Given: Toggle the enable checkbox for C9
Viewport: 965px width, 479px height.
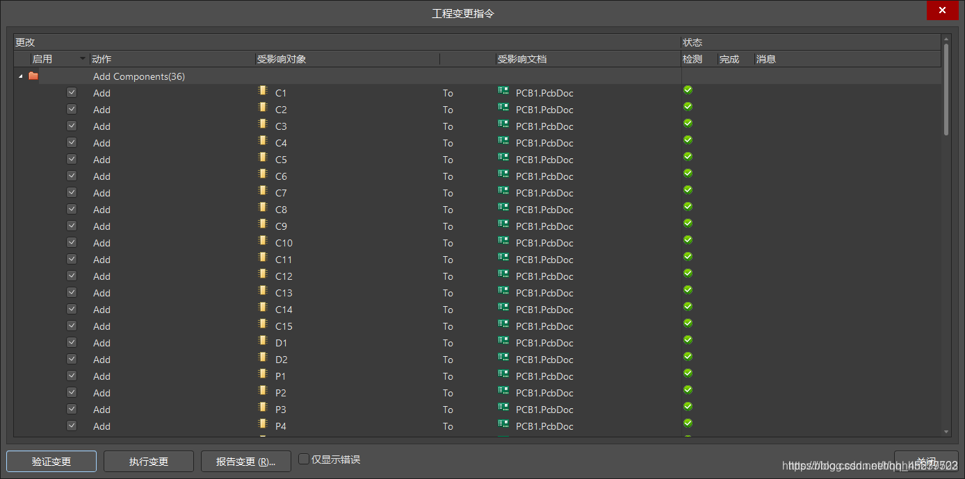Looking at the screenshot, I should (72, 226).
